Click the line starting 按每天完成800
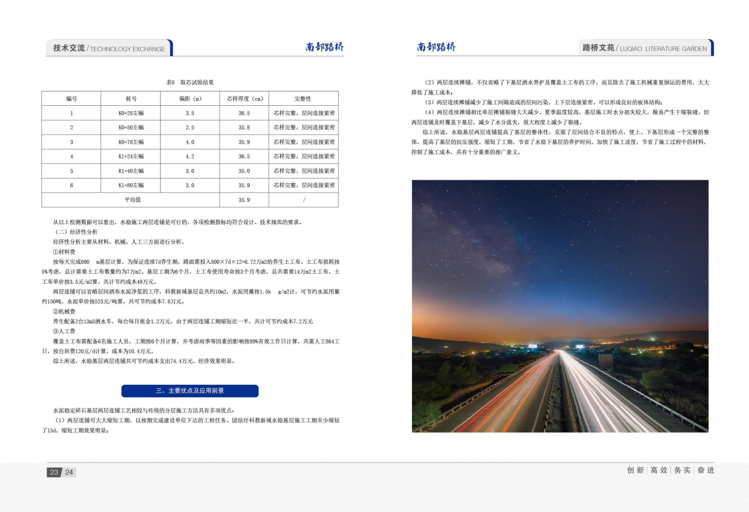Image resolution: width=749 pixels, height=512 pixels. [x=196, y=261]
